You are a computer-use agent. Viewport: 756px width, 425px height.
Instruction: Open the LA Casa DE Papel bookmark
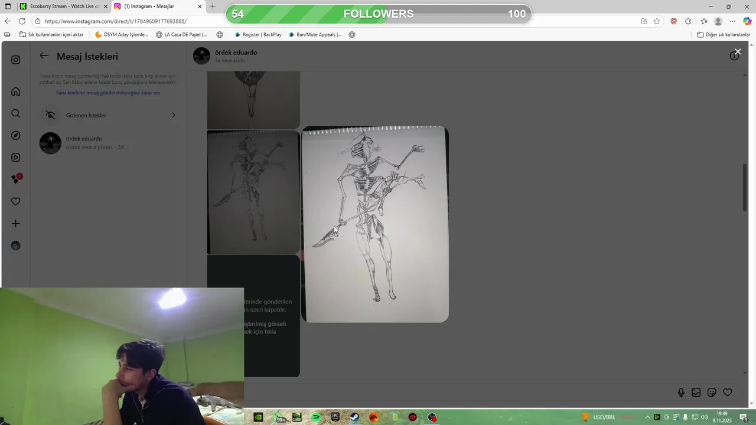(x=181, y=35)
